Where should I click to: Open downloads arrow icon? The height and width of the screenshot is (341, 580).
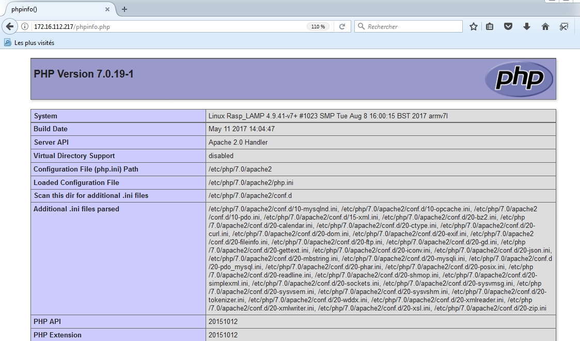click(527, 27)
